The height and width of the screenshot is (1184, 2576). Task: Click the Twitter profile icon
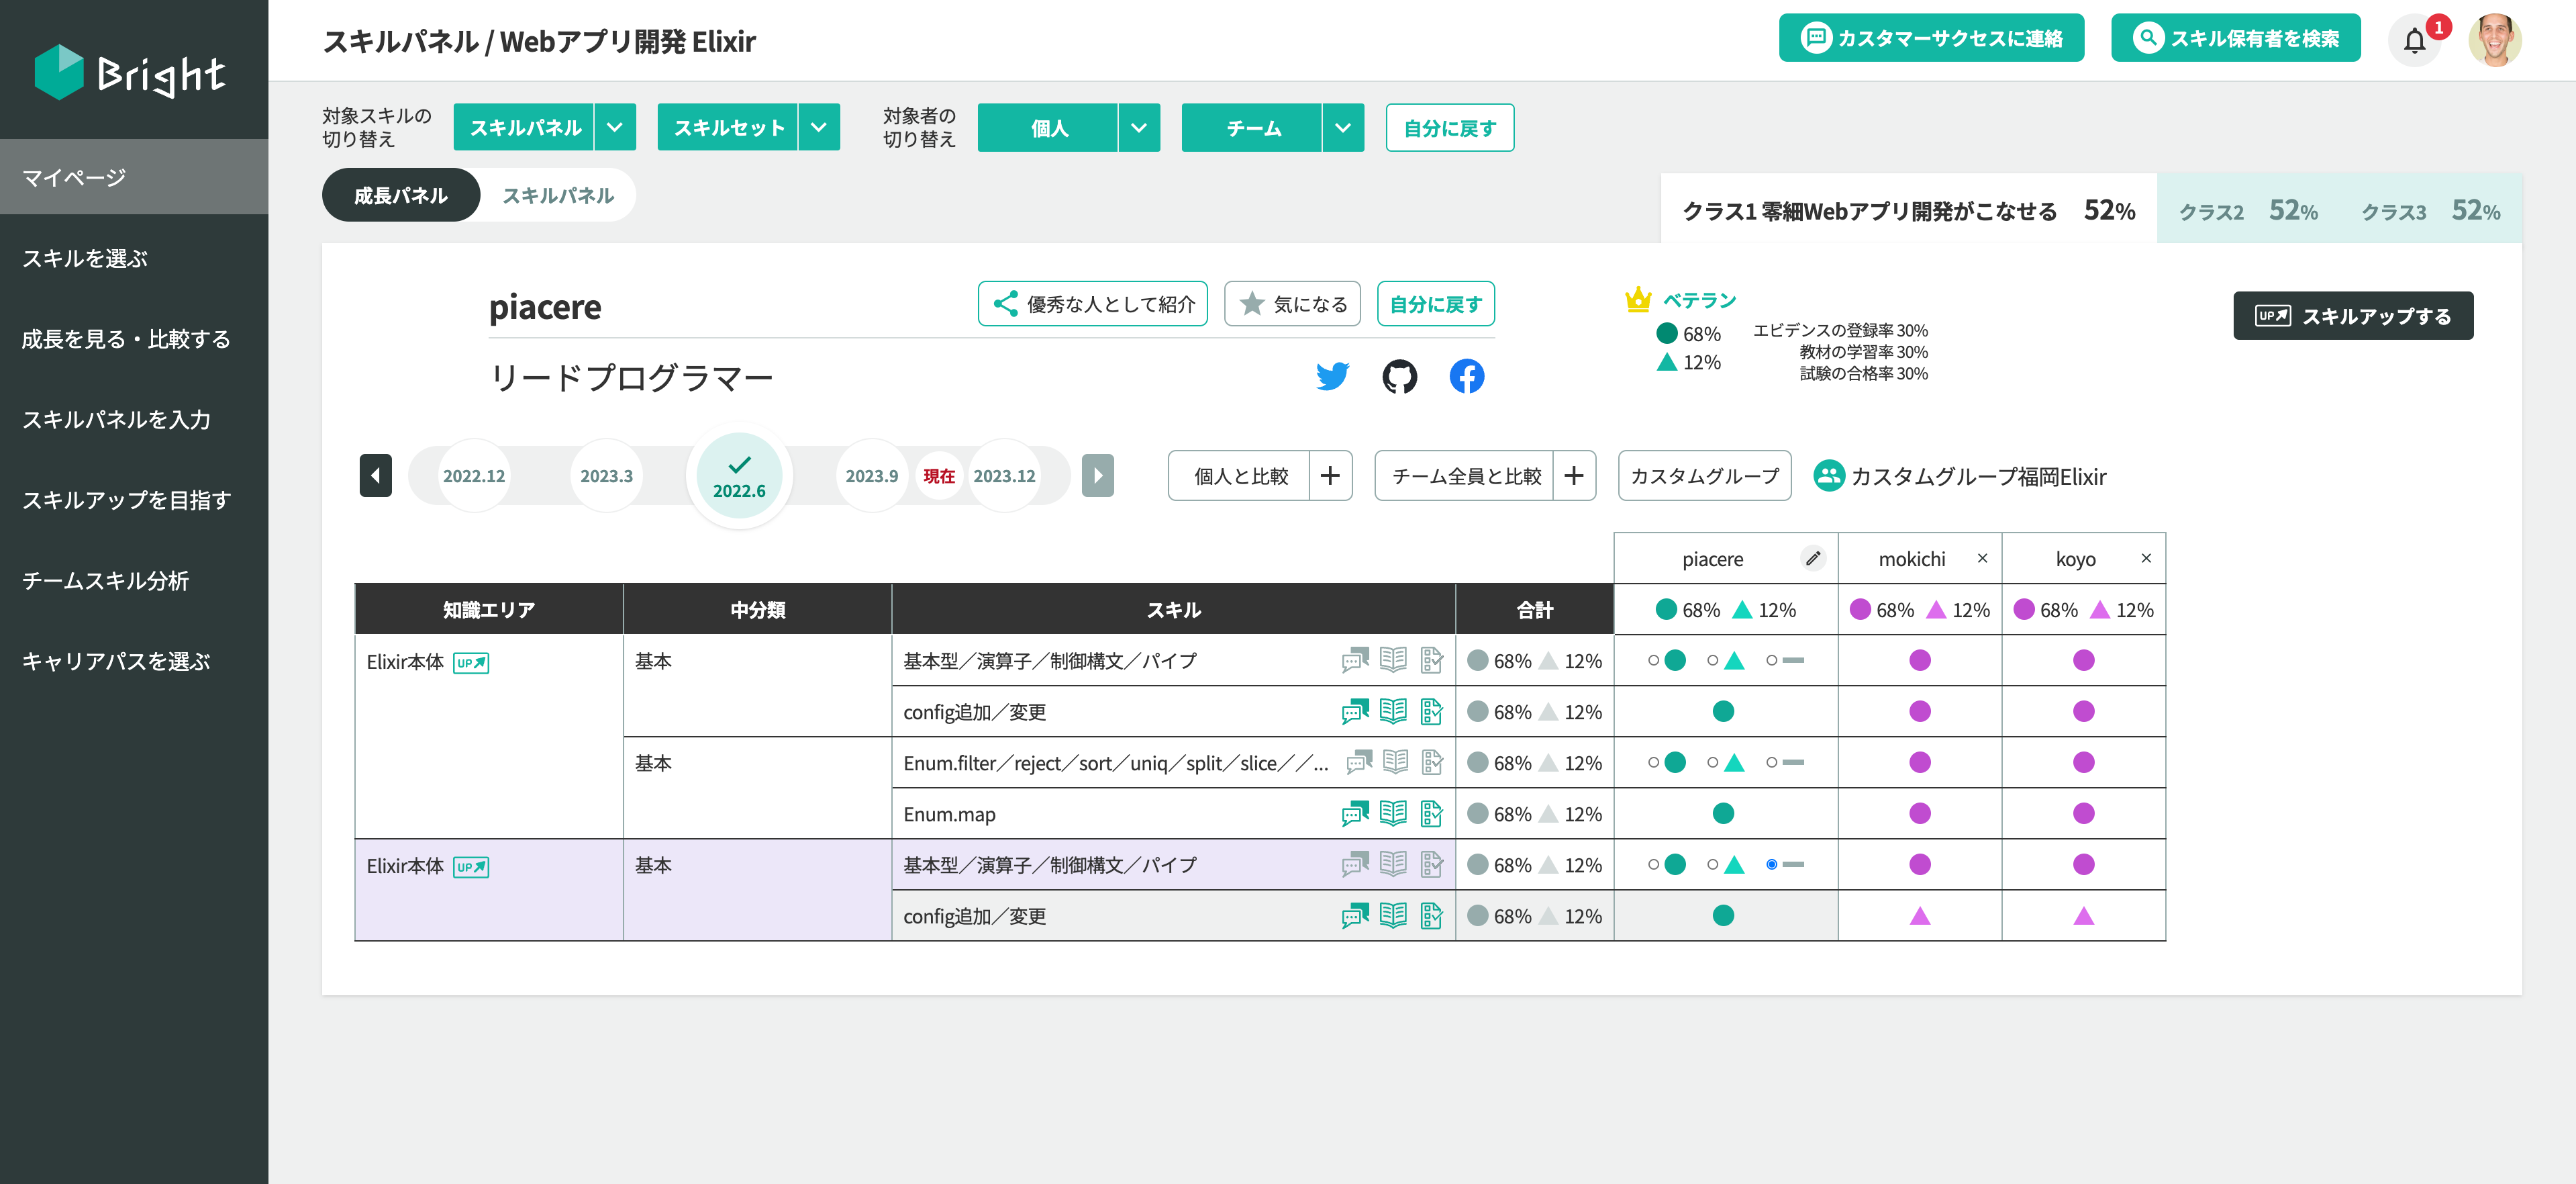[1332, 376]
